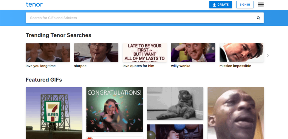Focus the Search for GIFs and Stickers field
The width and height of the screenshot is (288, 139).
[x=145, y=18]
